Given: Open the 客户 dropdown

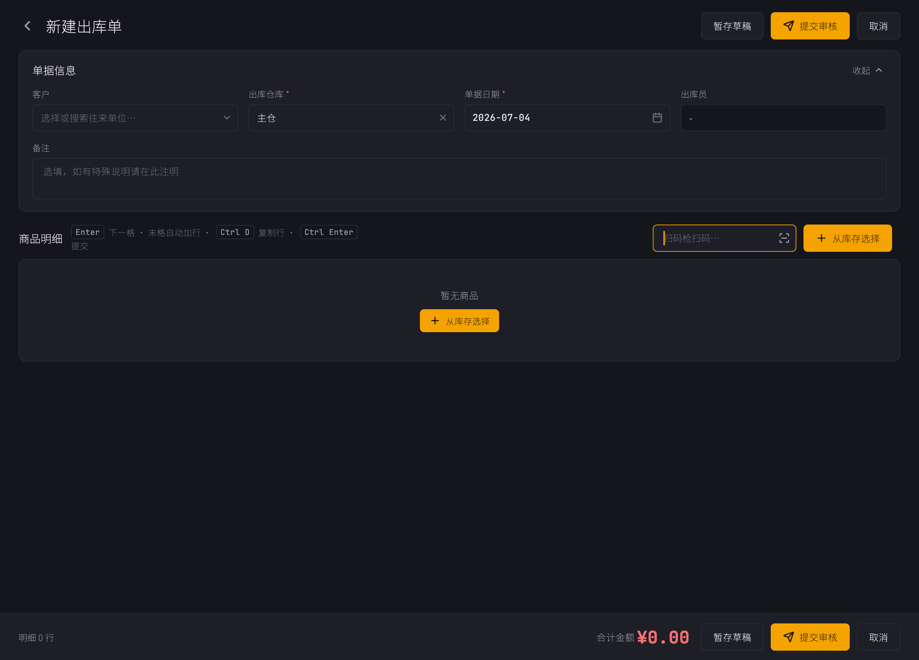Looking at the screenshot, I should coord(135,118).
